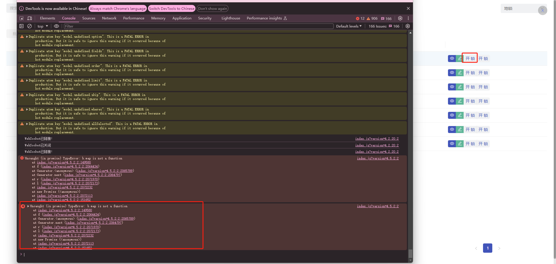Collapse grouped TypeError with count 4 using triangle
Viewport: 556px width, 264px height.
pyautogui.click(x=28, y=206)
